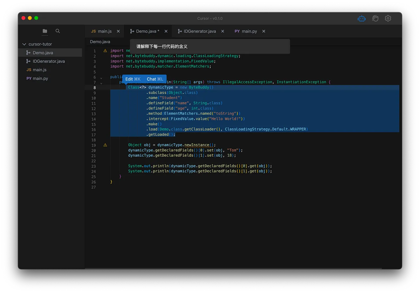Click the warning icon on line 1
Screen dimensions: 420x293
tap(105, 51)
